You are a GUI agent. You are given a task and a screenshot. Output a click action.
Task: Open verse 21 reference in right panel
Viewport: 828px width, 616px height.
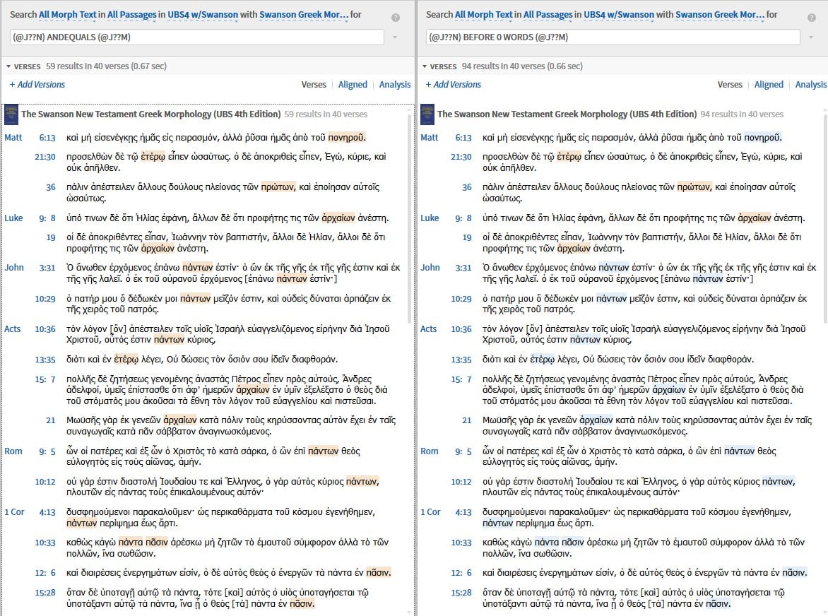tap(467, 421)
